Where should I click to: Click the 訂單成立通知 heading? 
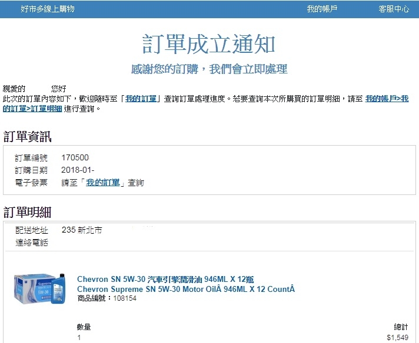[209, 44]
